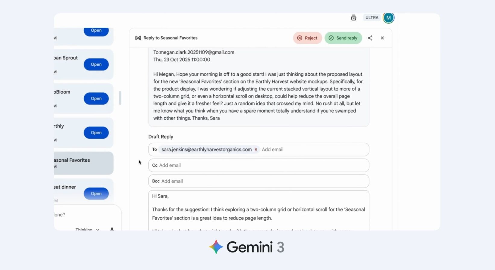Open the M profile avatar
This screenshot has height=270, width=495.
388,17
